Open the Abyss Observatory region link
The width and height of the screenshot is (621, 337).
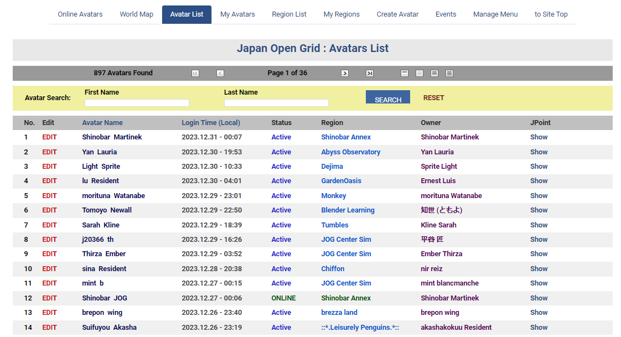pyautogui.click(x=351, y=152)
